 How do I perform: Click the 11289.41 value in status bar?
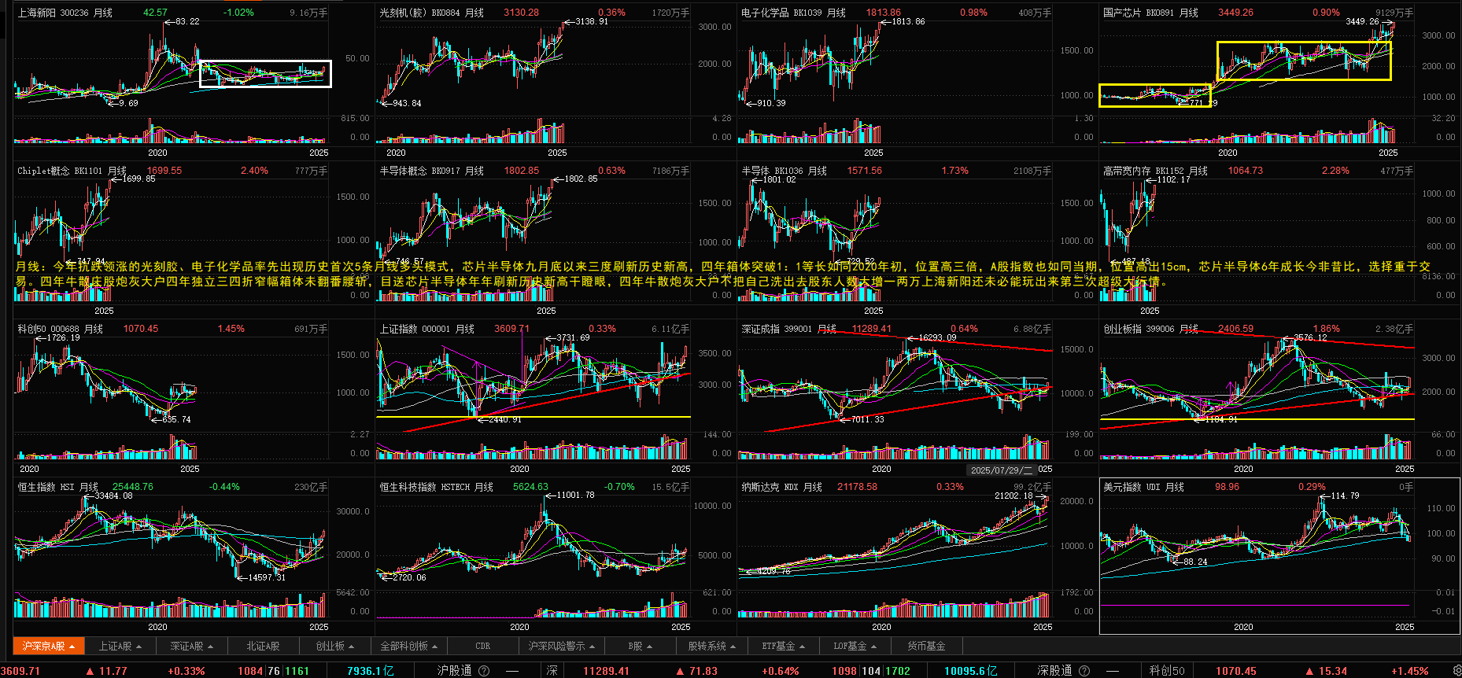click(x=606, y=671)
